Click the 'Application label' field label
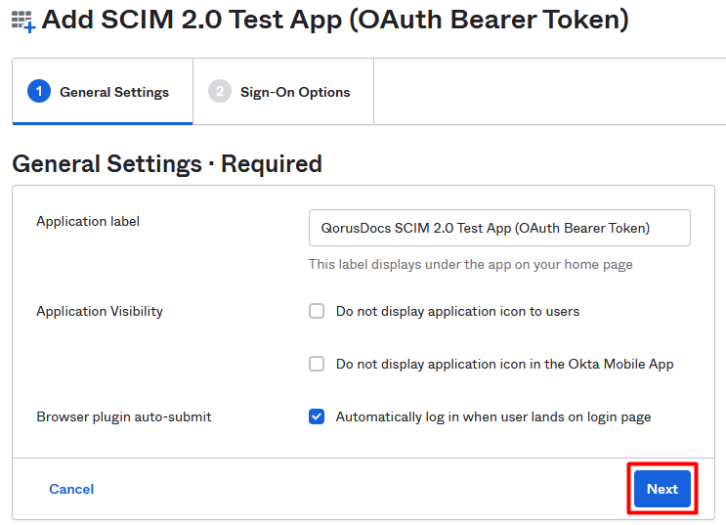726x525 pixels. pos(88,222)
